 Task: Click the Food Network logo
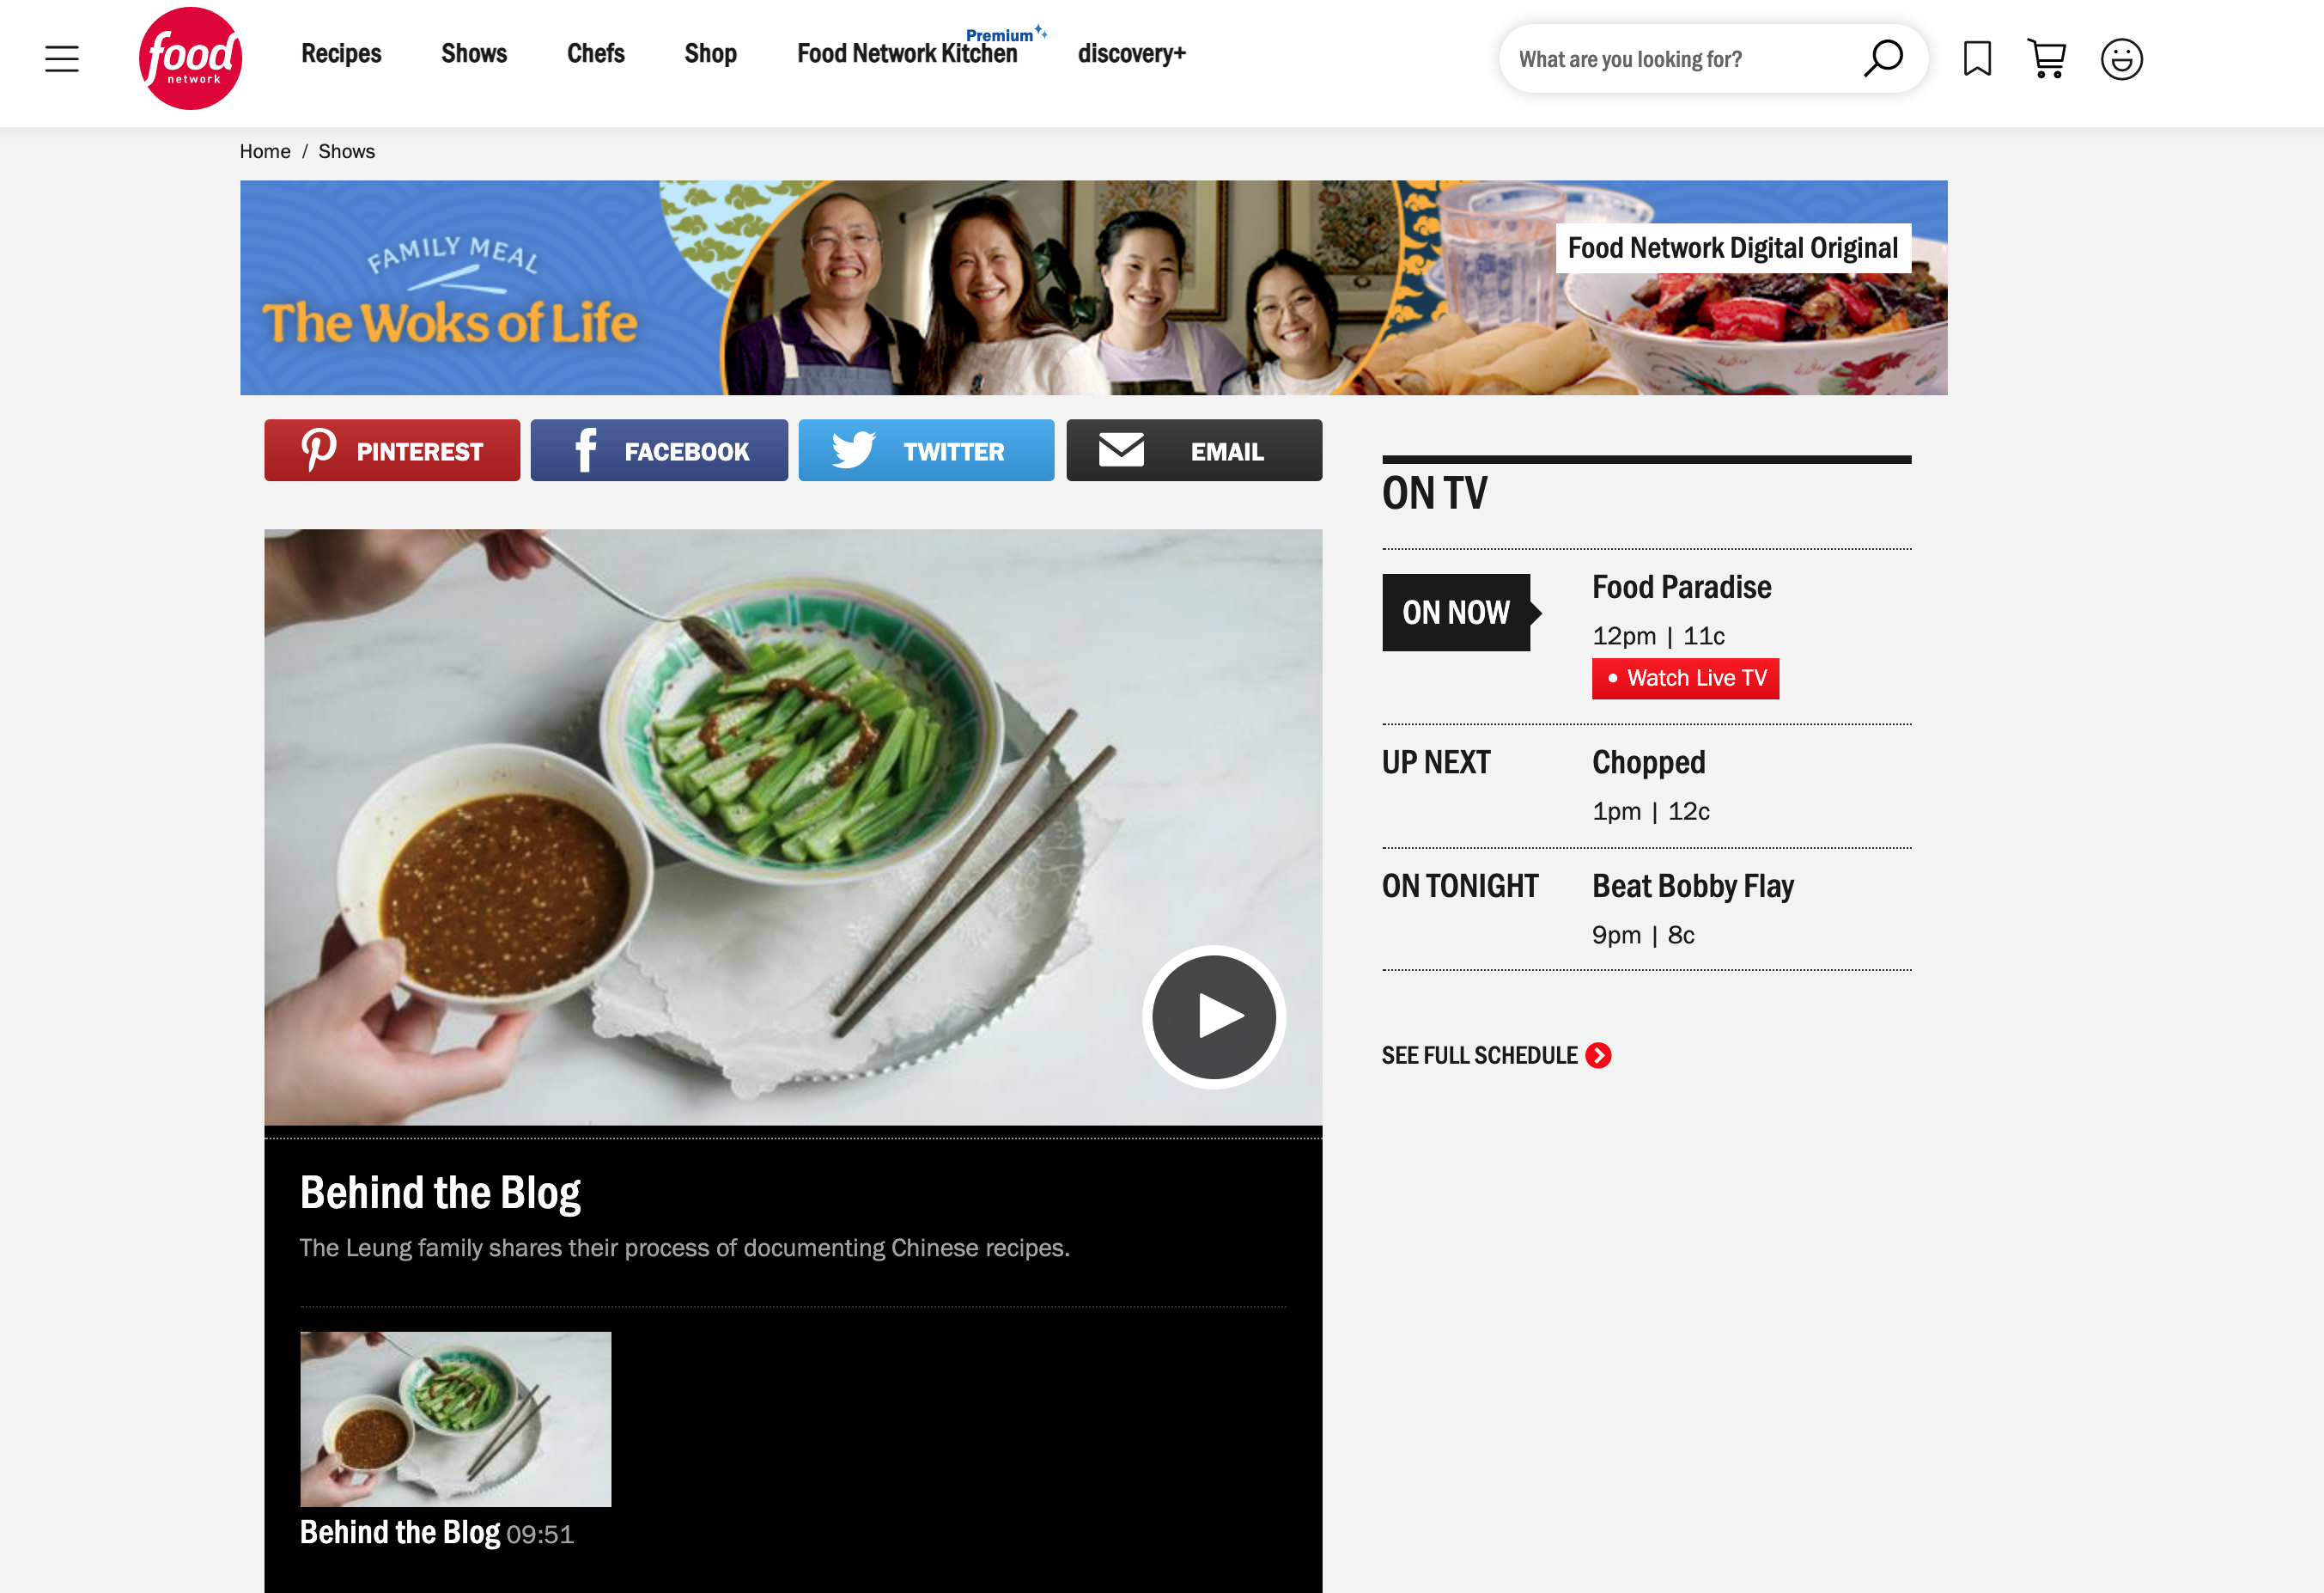pyautogui.click(x=190, y=57)
